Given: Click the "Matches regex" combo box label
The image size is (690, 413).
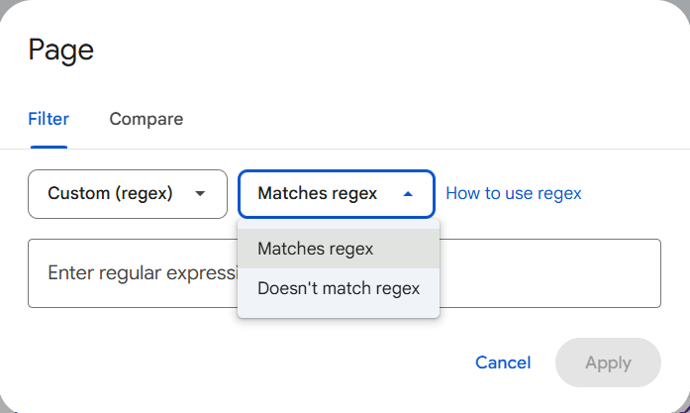Looking at the screenshot, I should point(317,194).
